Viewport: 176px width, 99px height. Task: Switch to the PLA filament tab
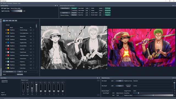tap(4, 21)
